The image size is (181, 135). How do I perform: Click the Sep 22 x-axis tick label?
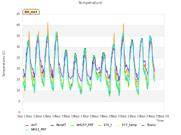pyautogui.click(x=126, y=116)
